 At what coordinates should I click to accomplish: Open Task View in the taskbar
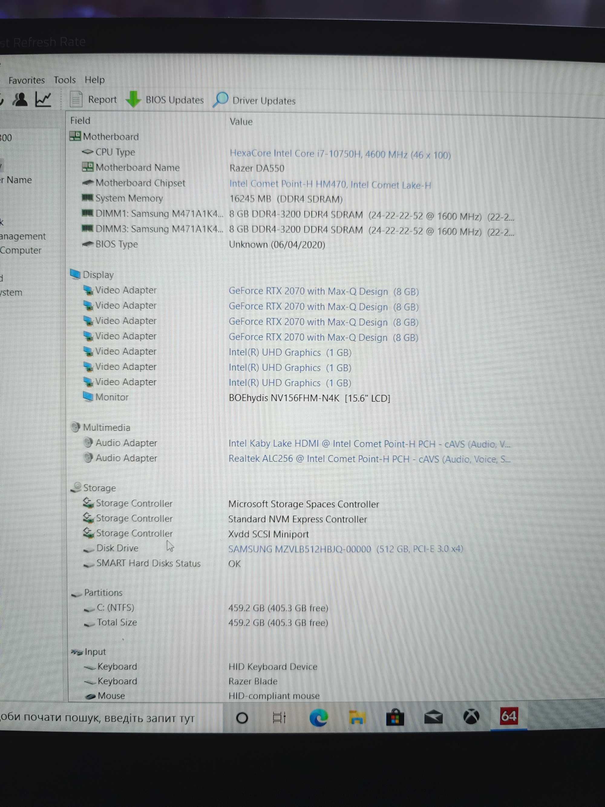[x=279, y=718]
